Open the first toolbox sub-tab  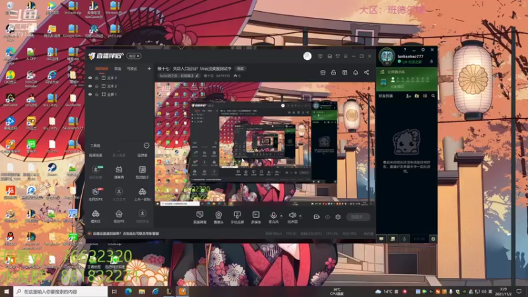96,155
